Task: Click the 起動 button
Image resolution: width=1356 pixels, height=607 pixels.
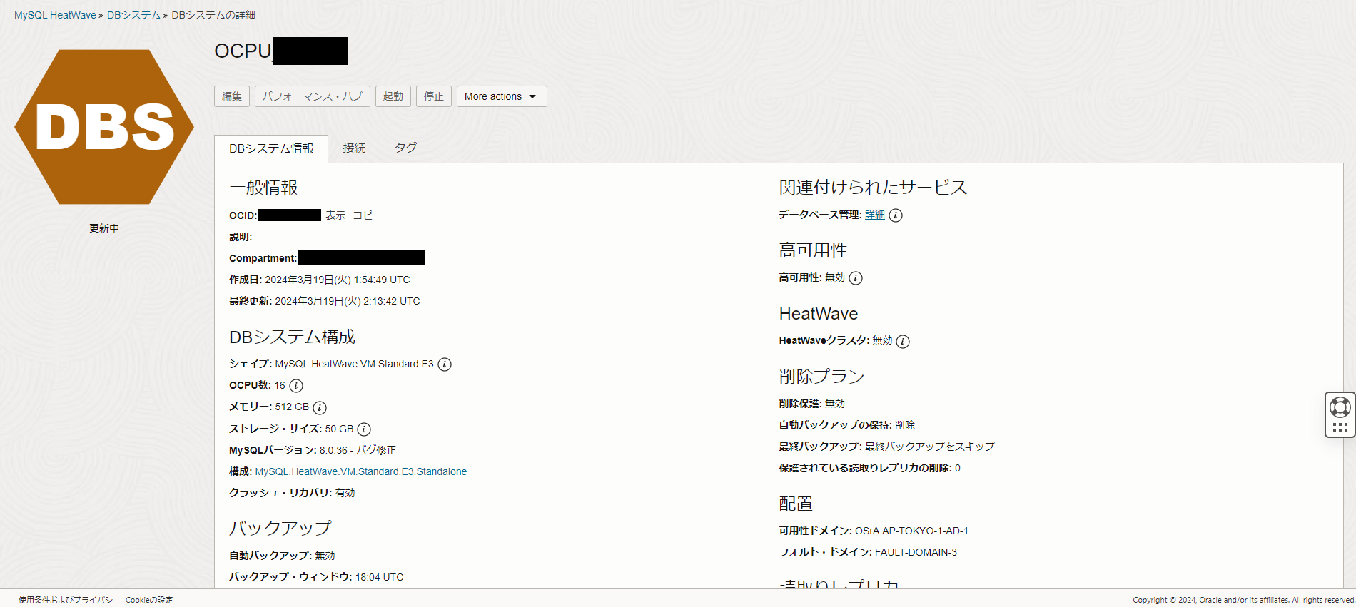Action: point(393,96)
